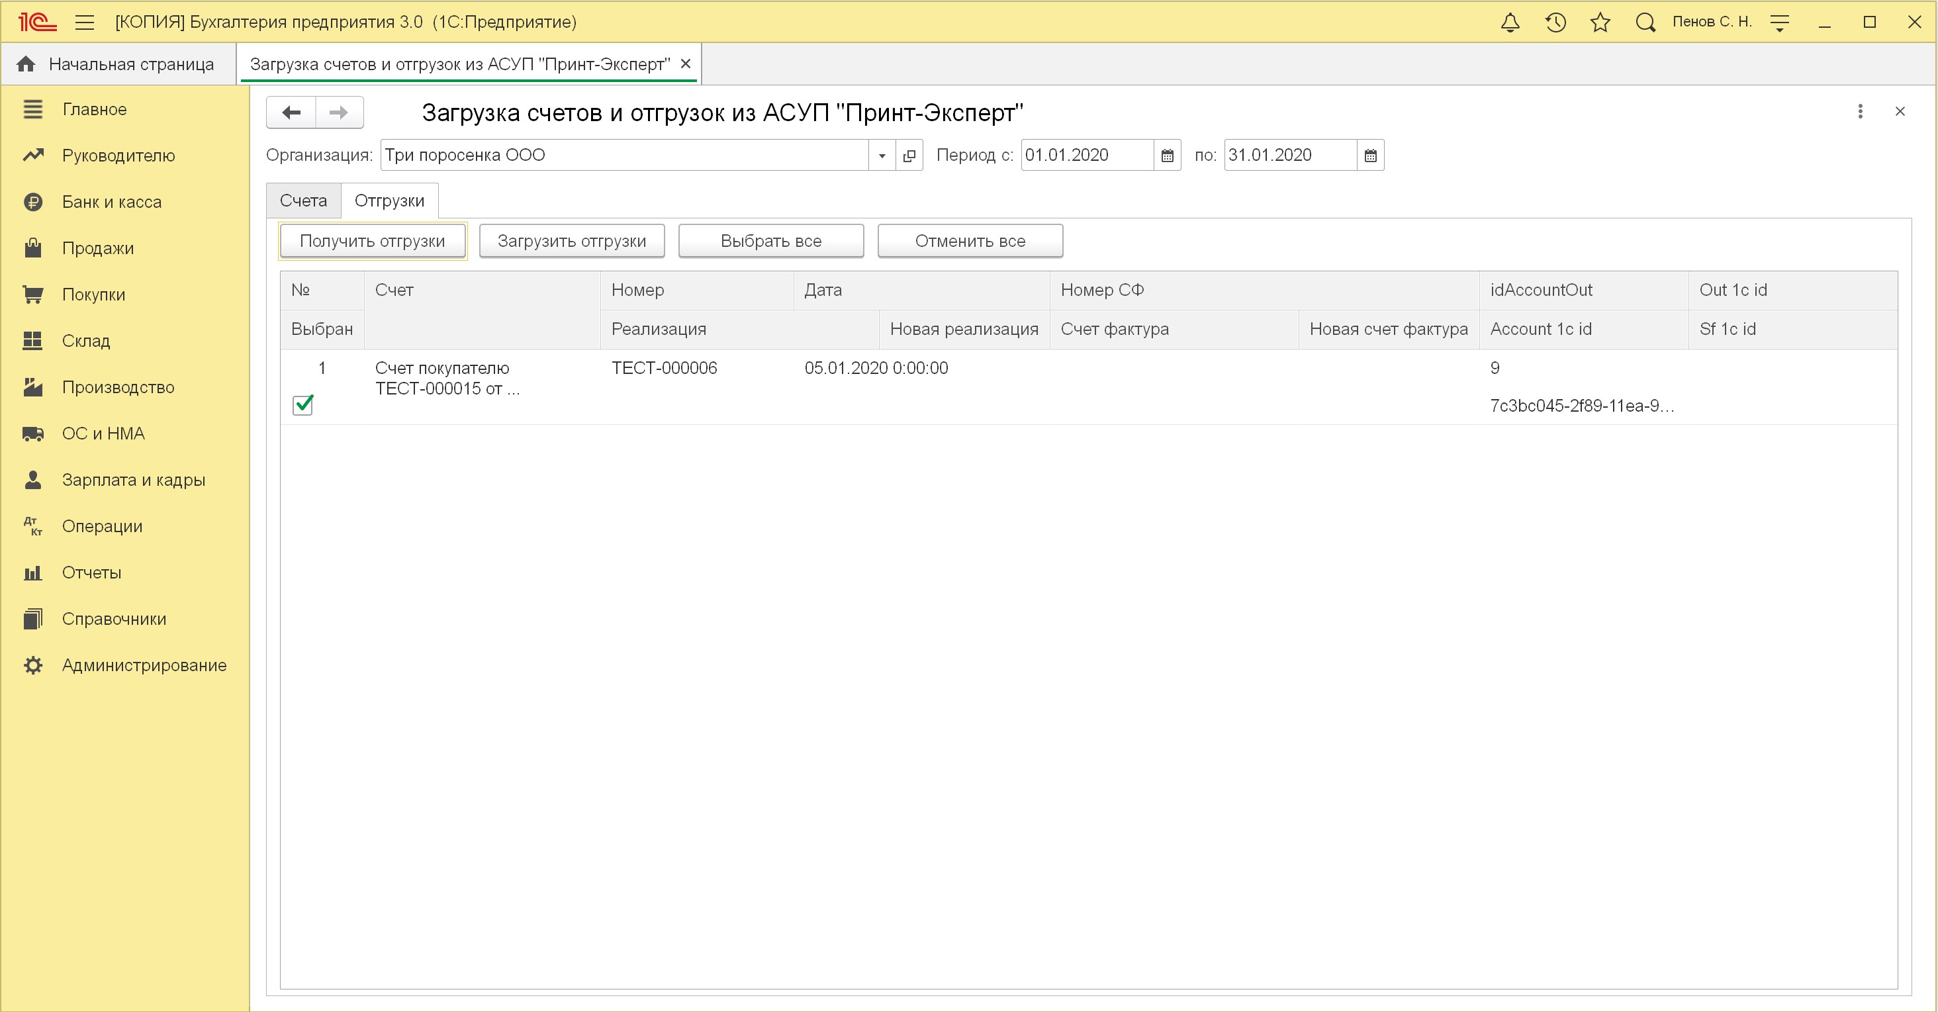Click Отменить все button
The image size is (1938, 1012).
[x=970, y=241]
